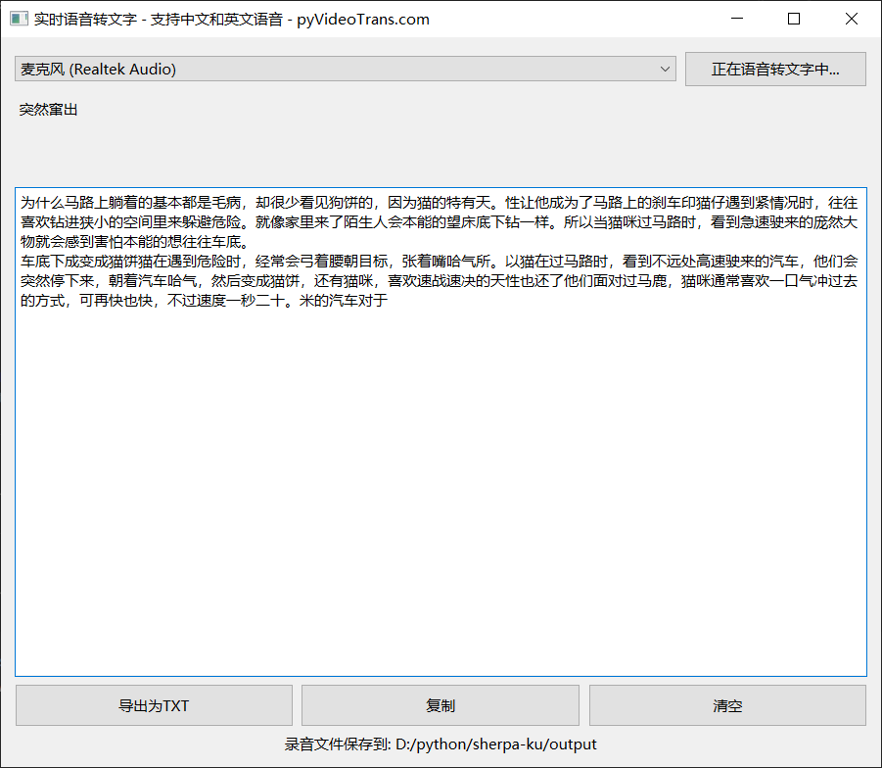
Task: Select the partial result text 突然窜出
Action: tap(48, 110)
